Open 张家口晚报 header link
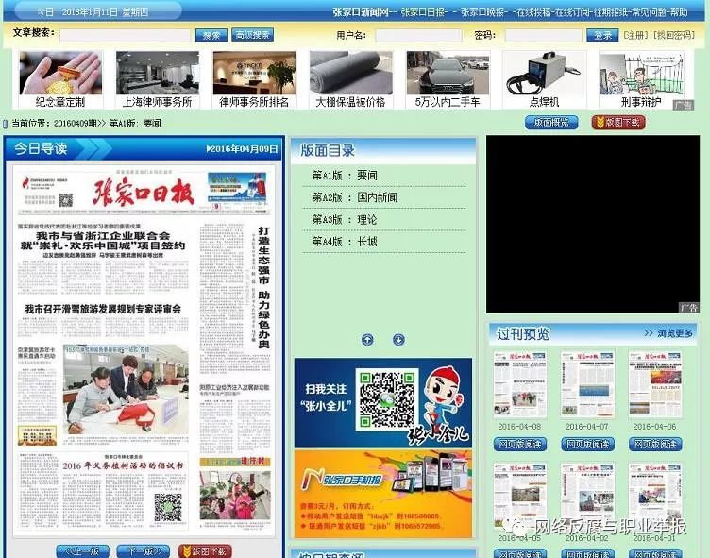 483,12
